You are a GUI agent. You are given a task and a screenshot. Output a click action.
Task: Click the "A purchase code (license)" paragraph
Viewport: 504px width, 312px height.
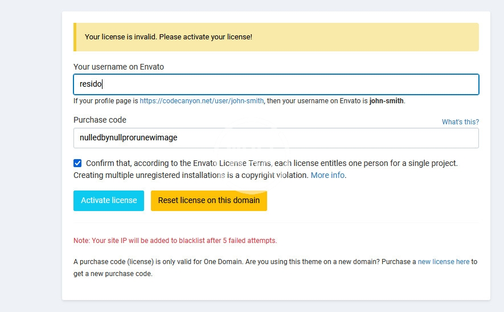pos(245,262)
